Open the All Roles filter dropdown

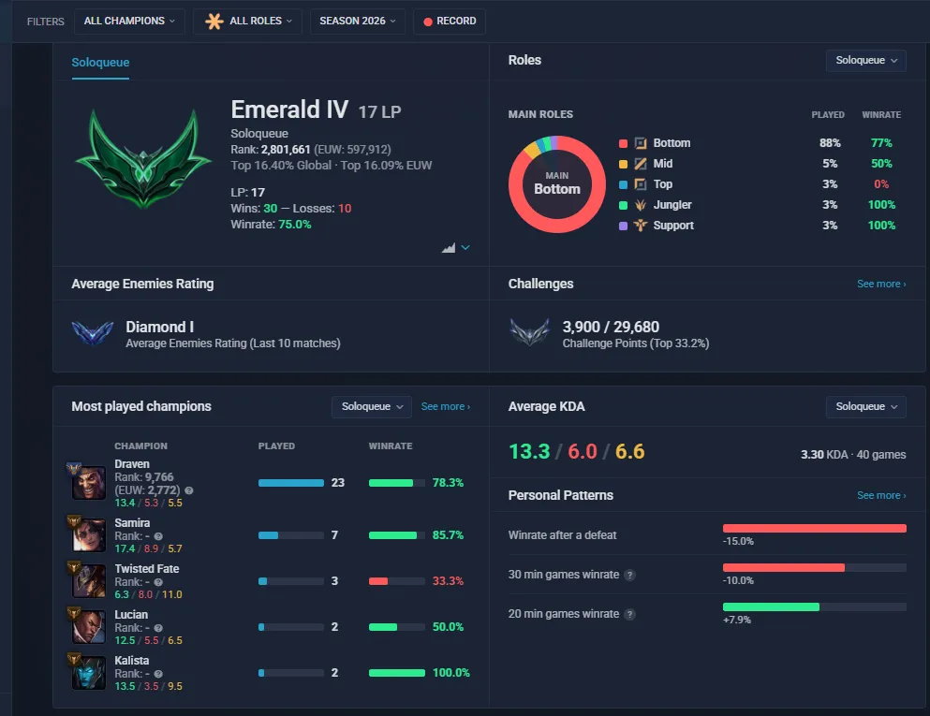[x=248, y=22]
